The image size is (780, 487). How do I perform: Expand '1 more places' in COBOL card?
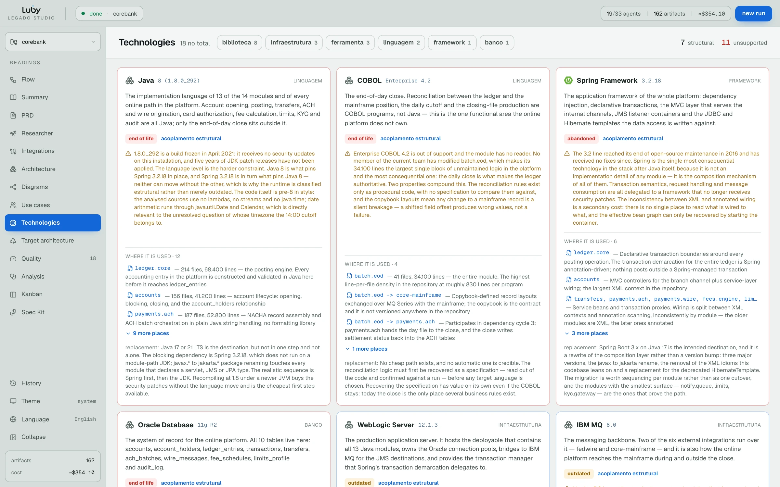pyautogui.click(x=366, y=349)
